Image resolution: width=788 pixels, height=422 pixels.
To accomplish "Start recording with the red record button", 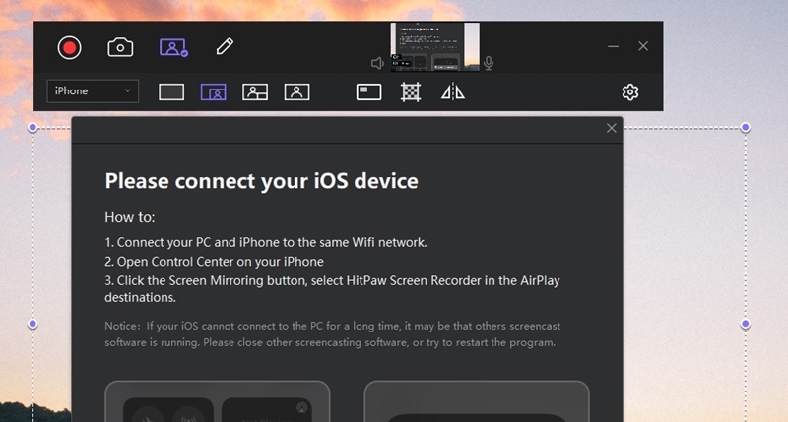I will point(69,46).
